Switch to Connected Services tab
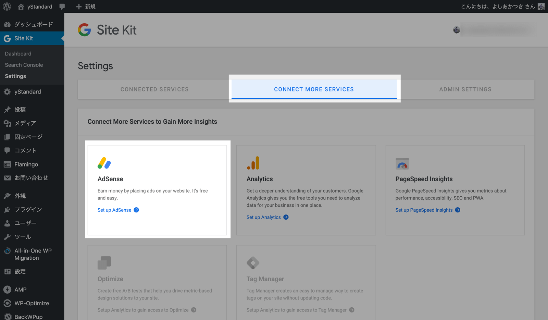The image size is (548, 320). pos(154,89)
